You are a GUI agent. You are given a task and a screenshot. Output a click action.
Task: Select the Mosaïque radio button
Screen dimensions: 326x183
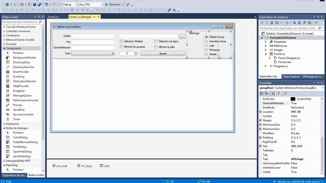(206, 50)
